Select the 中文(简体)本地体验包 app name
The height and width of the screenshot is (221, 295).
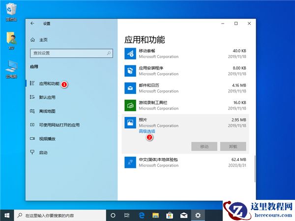click(158, 160)
